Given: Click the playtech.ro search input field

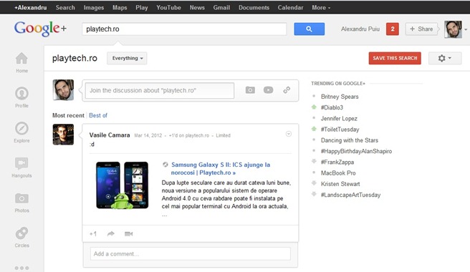Looking at the screenshot, I should [184, 29].
